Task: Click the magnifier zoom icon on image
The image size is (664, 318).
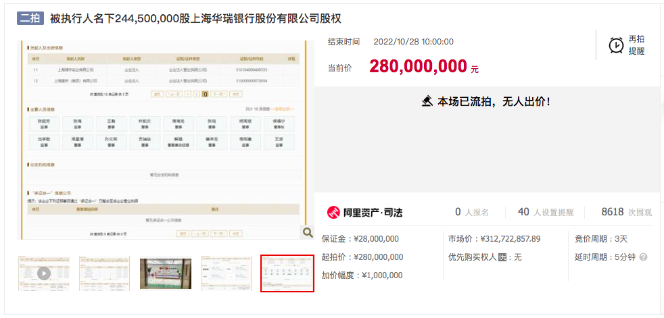Action: pyautogui.click(x=308, y=232)
